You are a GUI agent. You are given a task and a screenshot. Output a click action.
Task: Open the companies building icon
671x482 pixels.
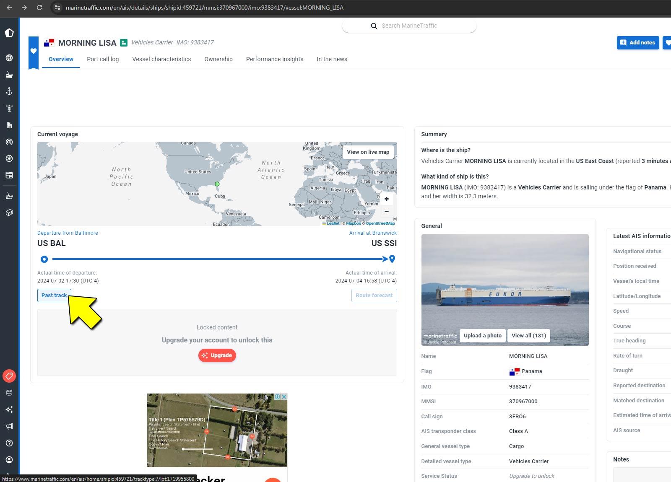(x=9, y=125)
